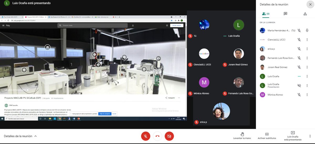Select Mónica Alonso in participant list
The height and width of the screenshot is (144, 315).
pyautogui.click(x=275, y=95)
